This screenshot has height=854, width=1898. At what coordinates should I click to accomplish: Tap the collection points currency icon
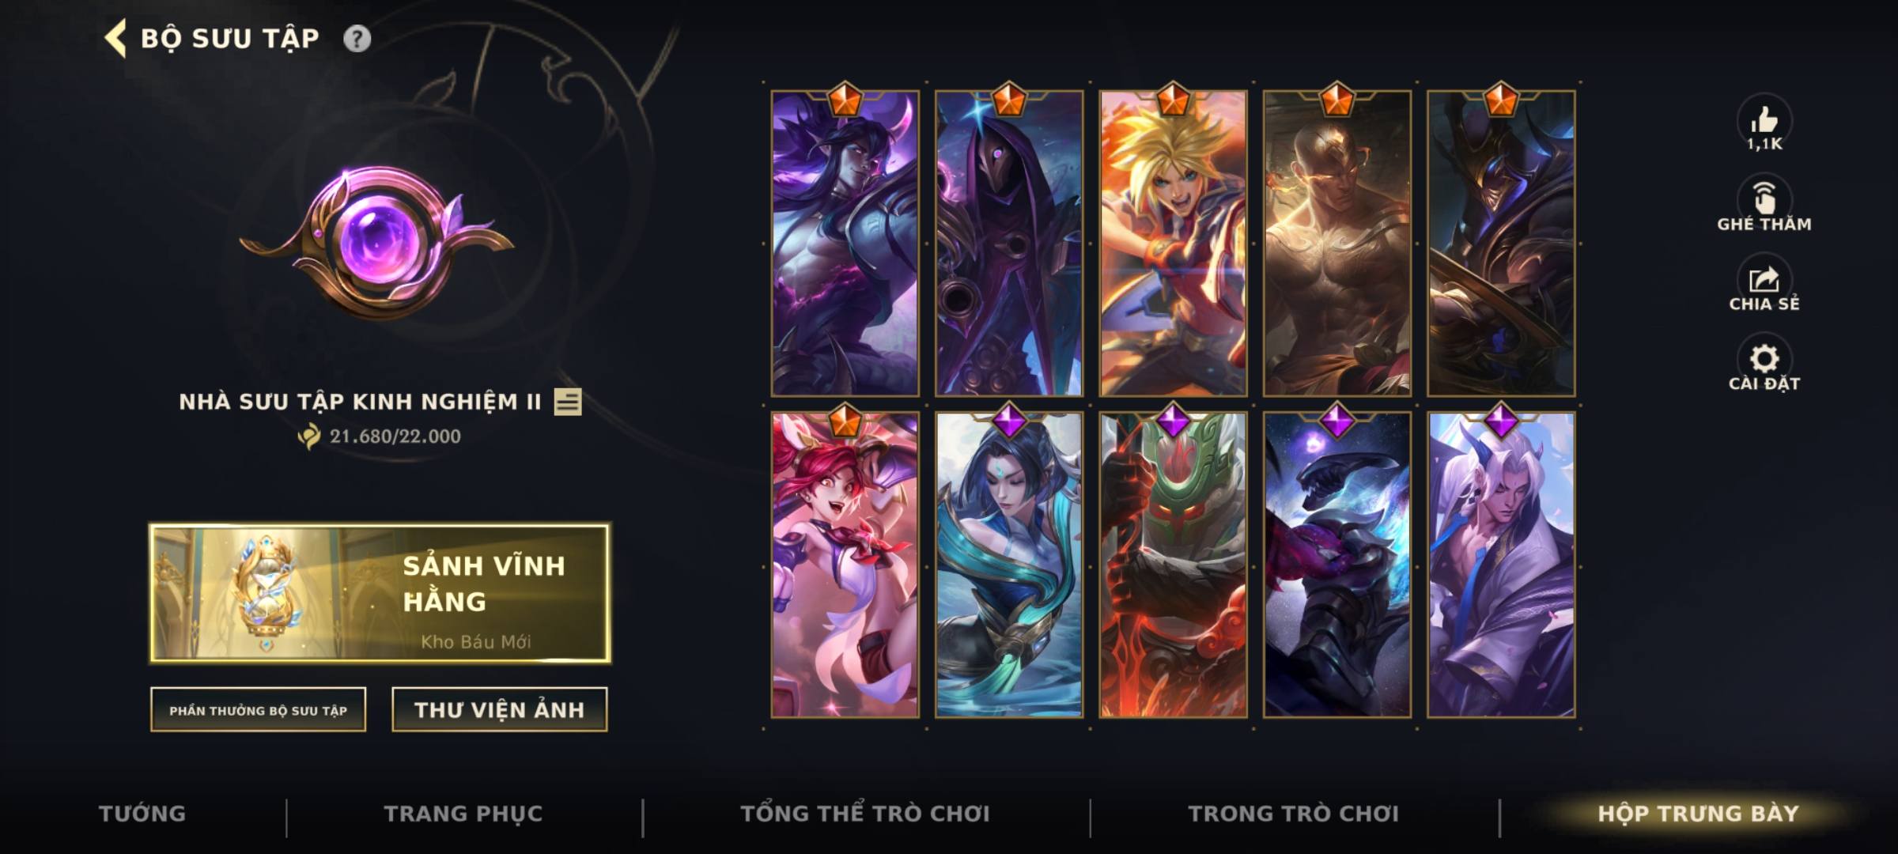309,436
